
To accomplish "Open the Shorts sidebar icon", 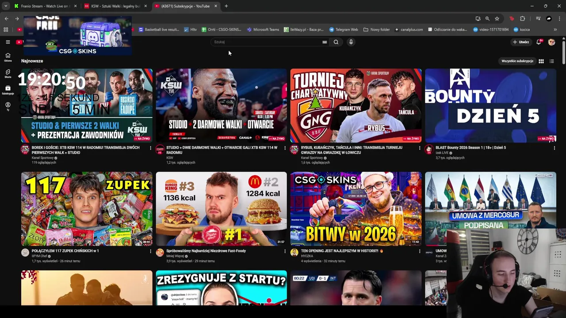I will [8, 73].
